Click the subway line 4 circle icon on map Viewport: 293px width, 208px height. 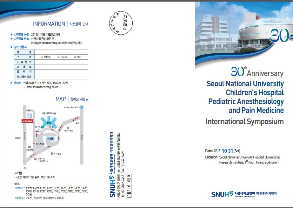(x=82, y=107)
